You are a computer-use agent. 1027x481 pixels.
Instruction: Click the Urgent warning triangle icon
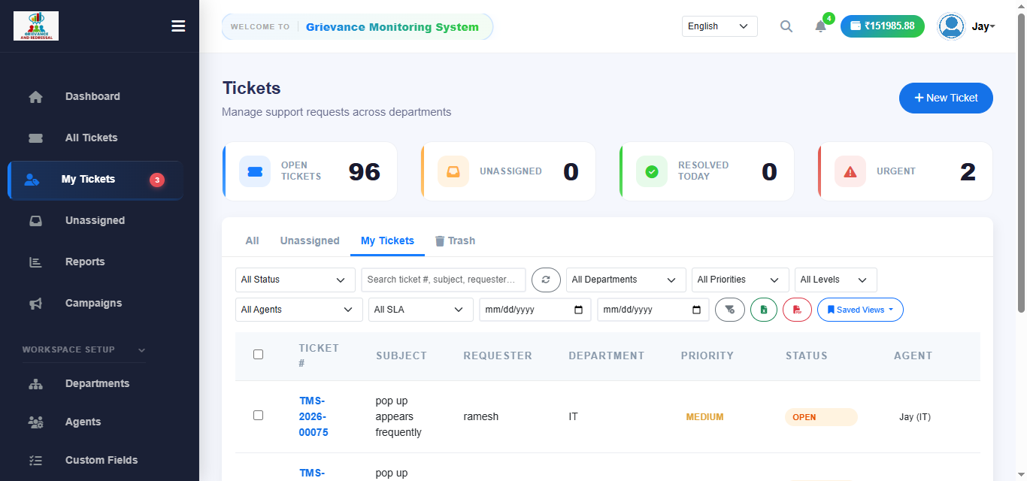[850, 171]
